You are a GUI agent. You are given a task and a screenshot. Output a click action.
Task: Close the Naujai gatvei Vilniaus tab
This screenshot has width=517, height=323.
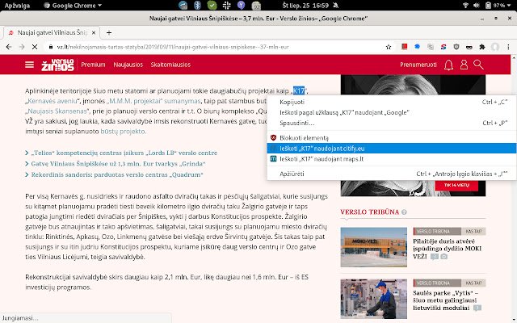(x=94, y=32)
